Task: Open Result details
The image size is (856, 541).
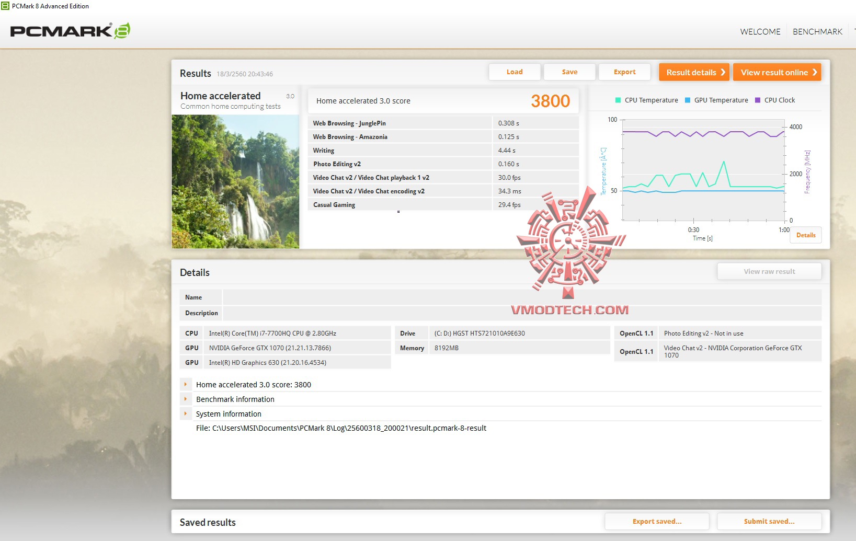Action: click(694, 72)
